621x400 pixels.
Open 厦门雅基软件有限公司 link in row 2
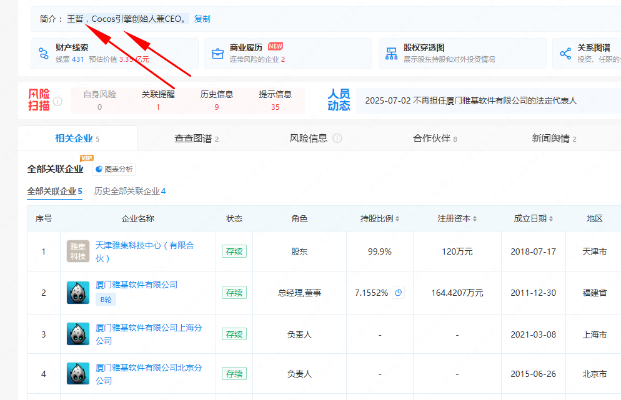coord(136,285)
